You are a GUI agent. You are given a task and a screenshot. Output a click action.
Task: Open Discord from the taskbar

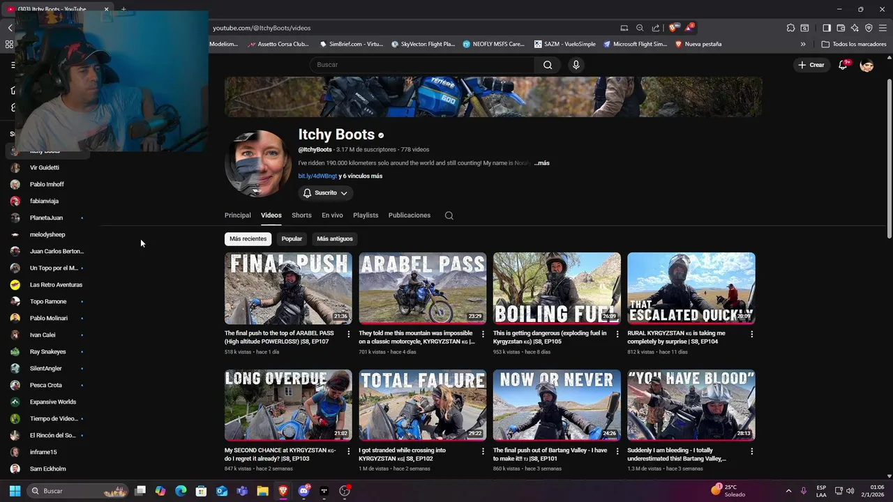pos(303,491)
